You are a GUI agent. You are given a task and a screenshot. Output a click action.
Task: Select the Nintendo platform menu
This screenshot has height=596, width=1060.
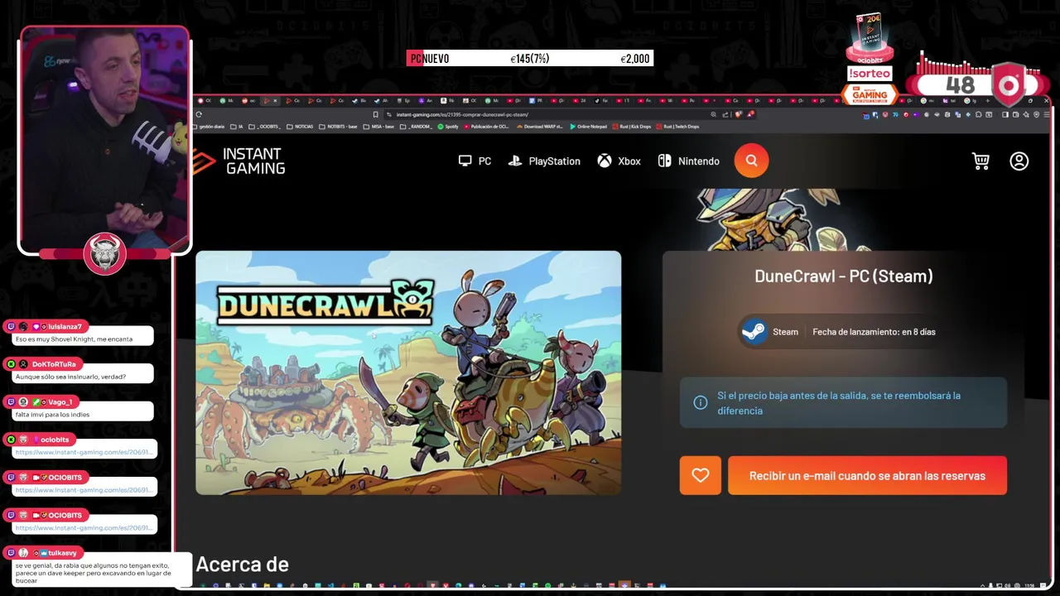(x=688, y=161)
